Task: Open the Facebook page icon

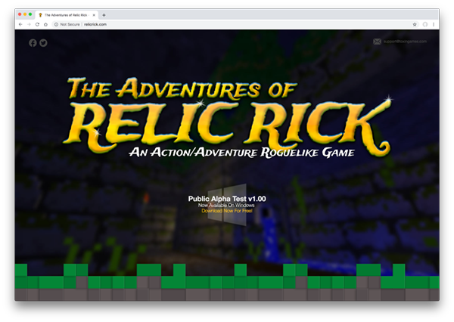Action: 33,43
